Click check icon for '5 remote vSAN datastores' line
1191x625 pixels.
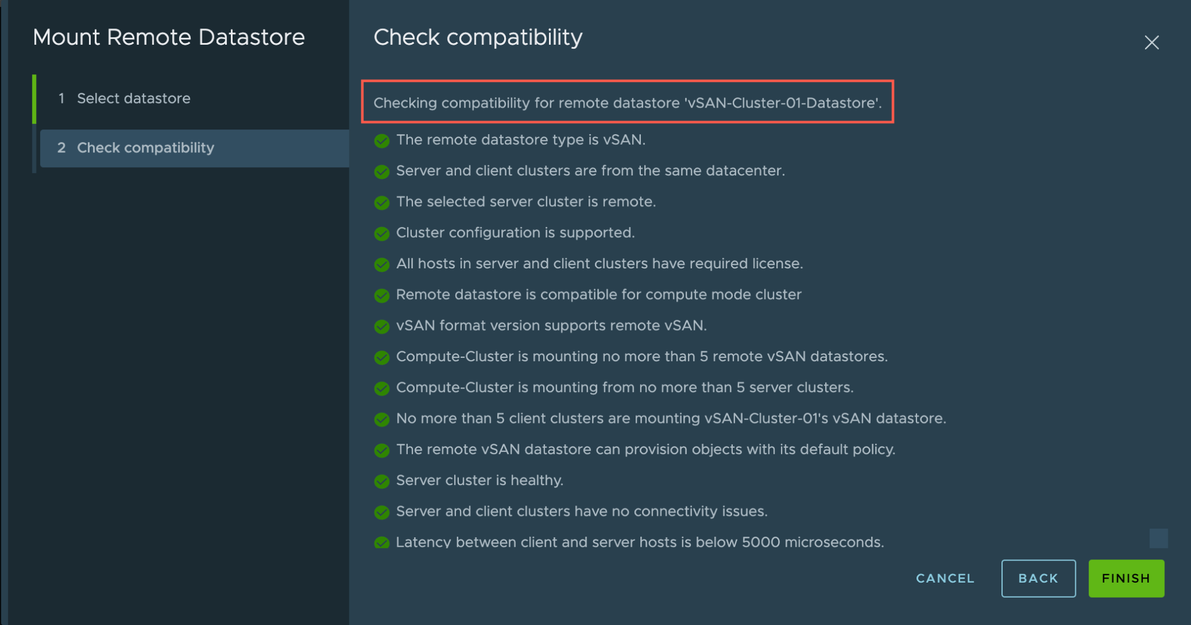tap(381, 357)
